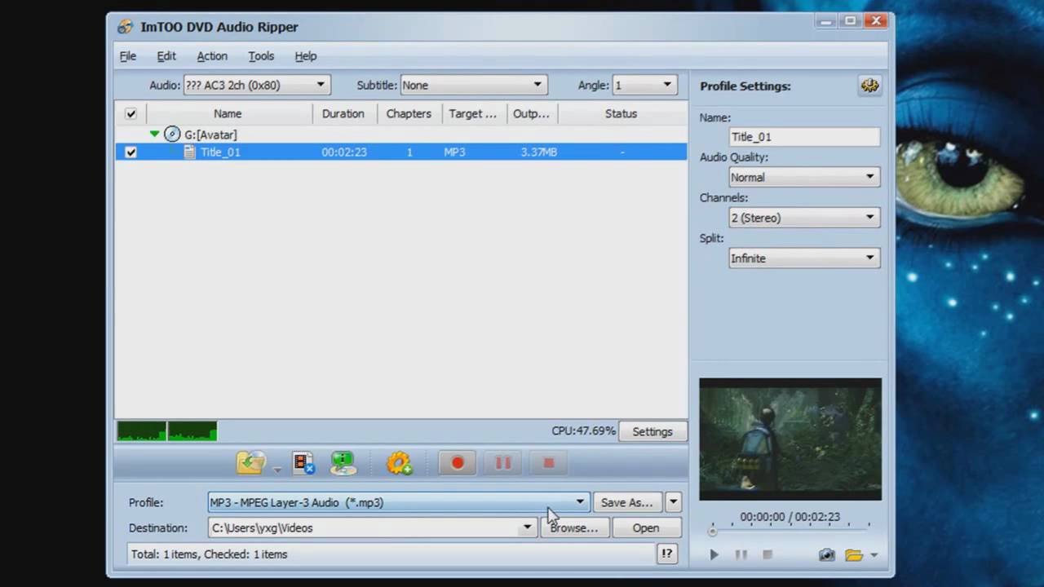Viewport: 1044px width, 587px height.
Task: Click the G:[Avatar] disc label
Action: (210, 135)
